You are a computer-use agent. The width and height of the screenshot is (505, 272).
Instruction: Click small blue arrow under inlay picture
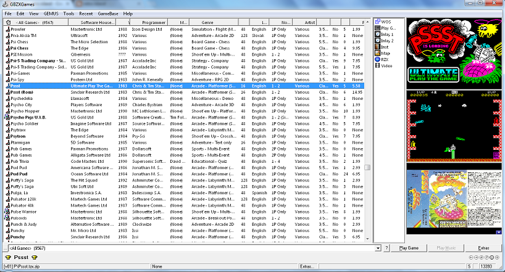pyautogui.click(x=499, y=232)
